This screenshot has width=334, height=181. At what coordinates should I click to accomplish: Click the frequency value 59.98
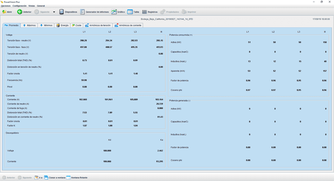point(84,80)
